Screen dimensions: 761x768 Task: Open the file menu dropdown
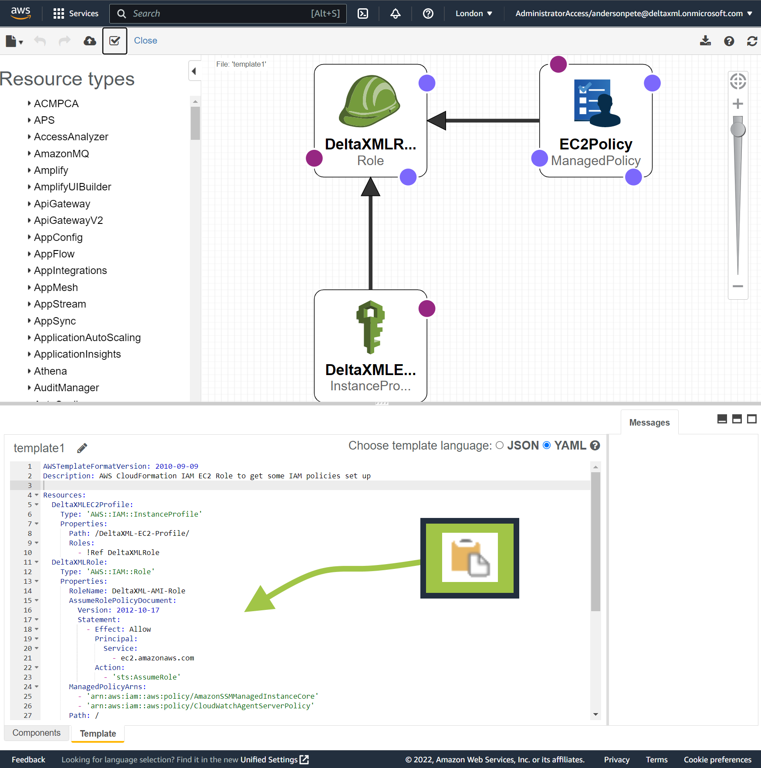pyautogui.click(x=14, y=41)
